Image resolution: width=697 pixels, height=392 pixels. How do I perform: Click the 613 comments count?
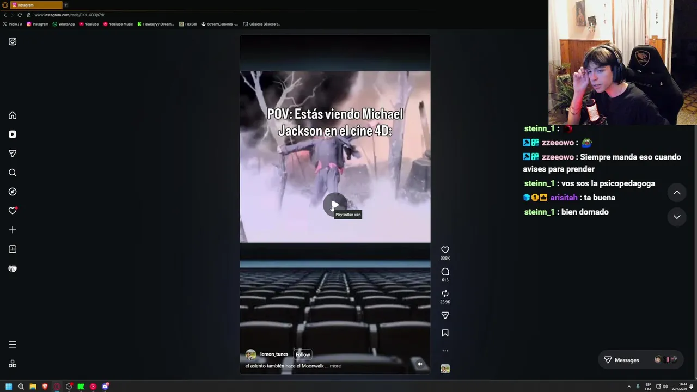tap(445, 280)
